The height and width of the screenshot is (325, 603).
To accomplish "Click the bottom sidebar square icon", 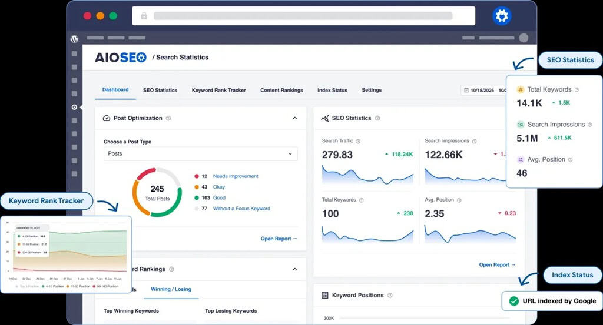I will click(74, 174).
